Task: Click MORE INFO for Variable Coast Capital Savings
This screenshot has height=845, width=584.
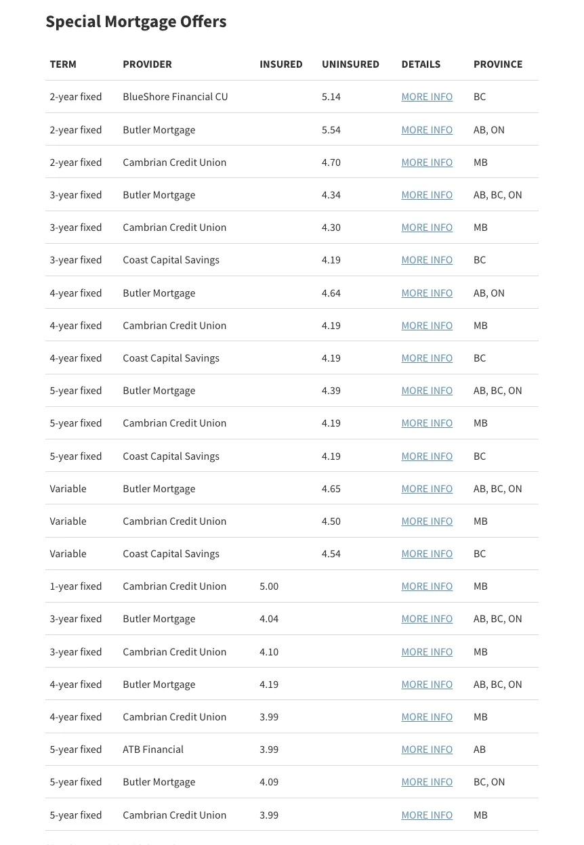Action: 427,553
